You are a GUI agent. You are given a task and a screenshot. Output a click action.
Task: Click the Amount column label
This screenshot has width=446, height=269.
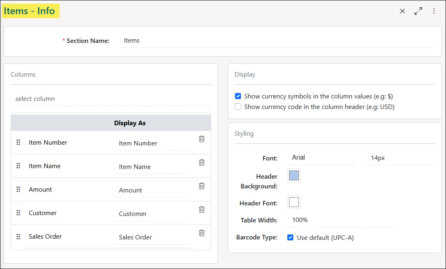pos(41,189)
